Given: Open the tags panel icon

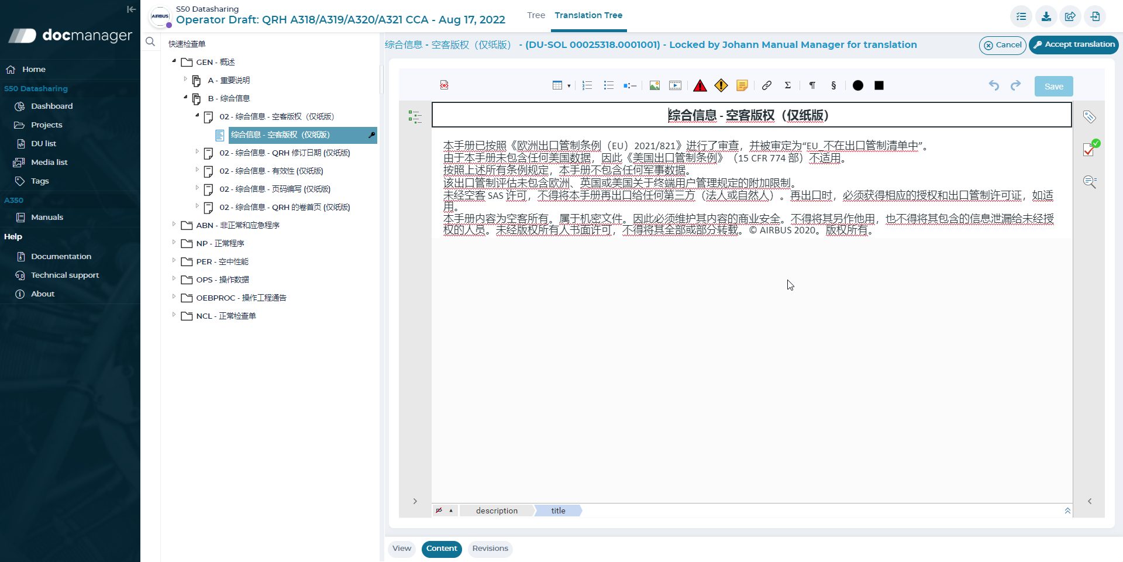Looking at the screenshot, I should [x=1089, y=116].
